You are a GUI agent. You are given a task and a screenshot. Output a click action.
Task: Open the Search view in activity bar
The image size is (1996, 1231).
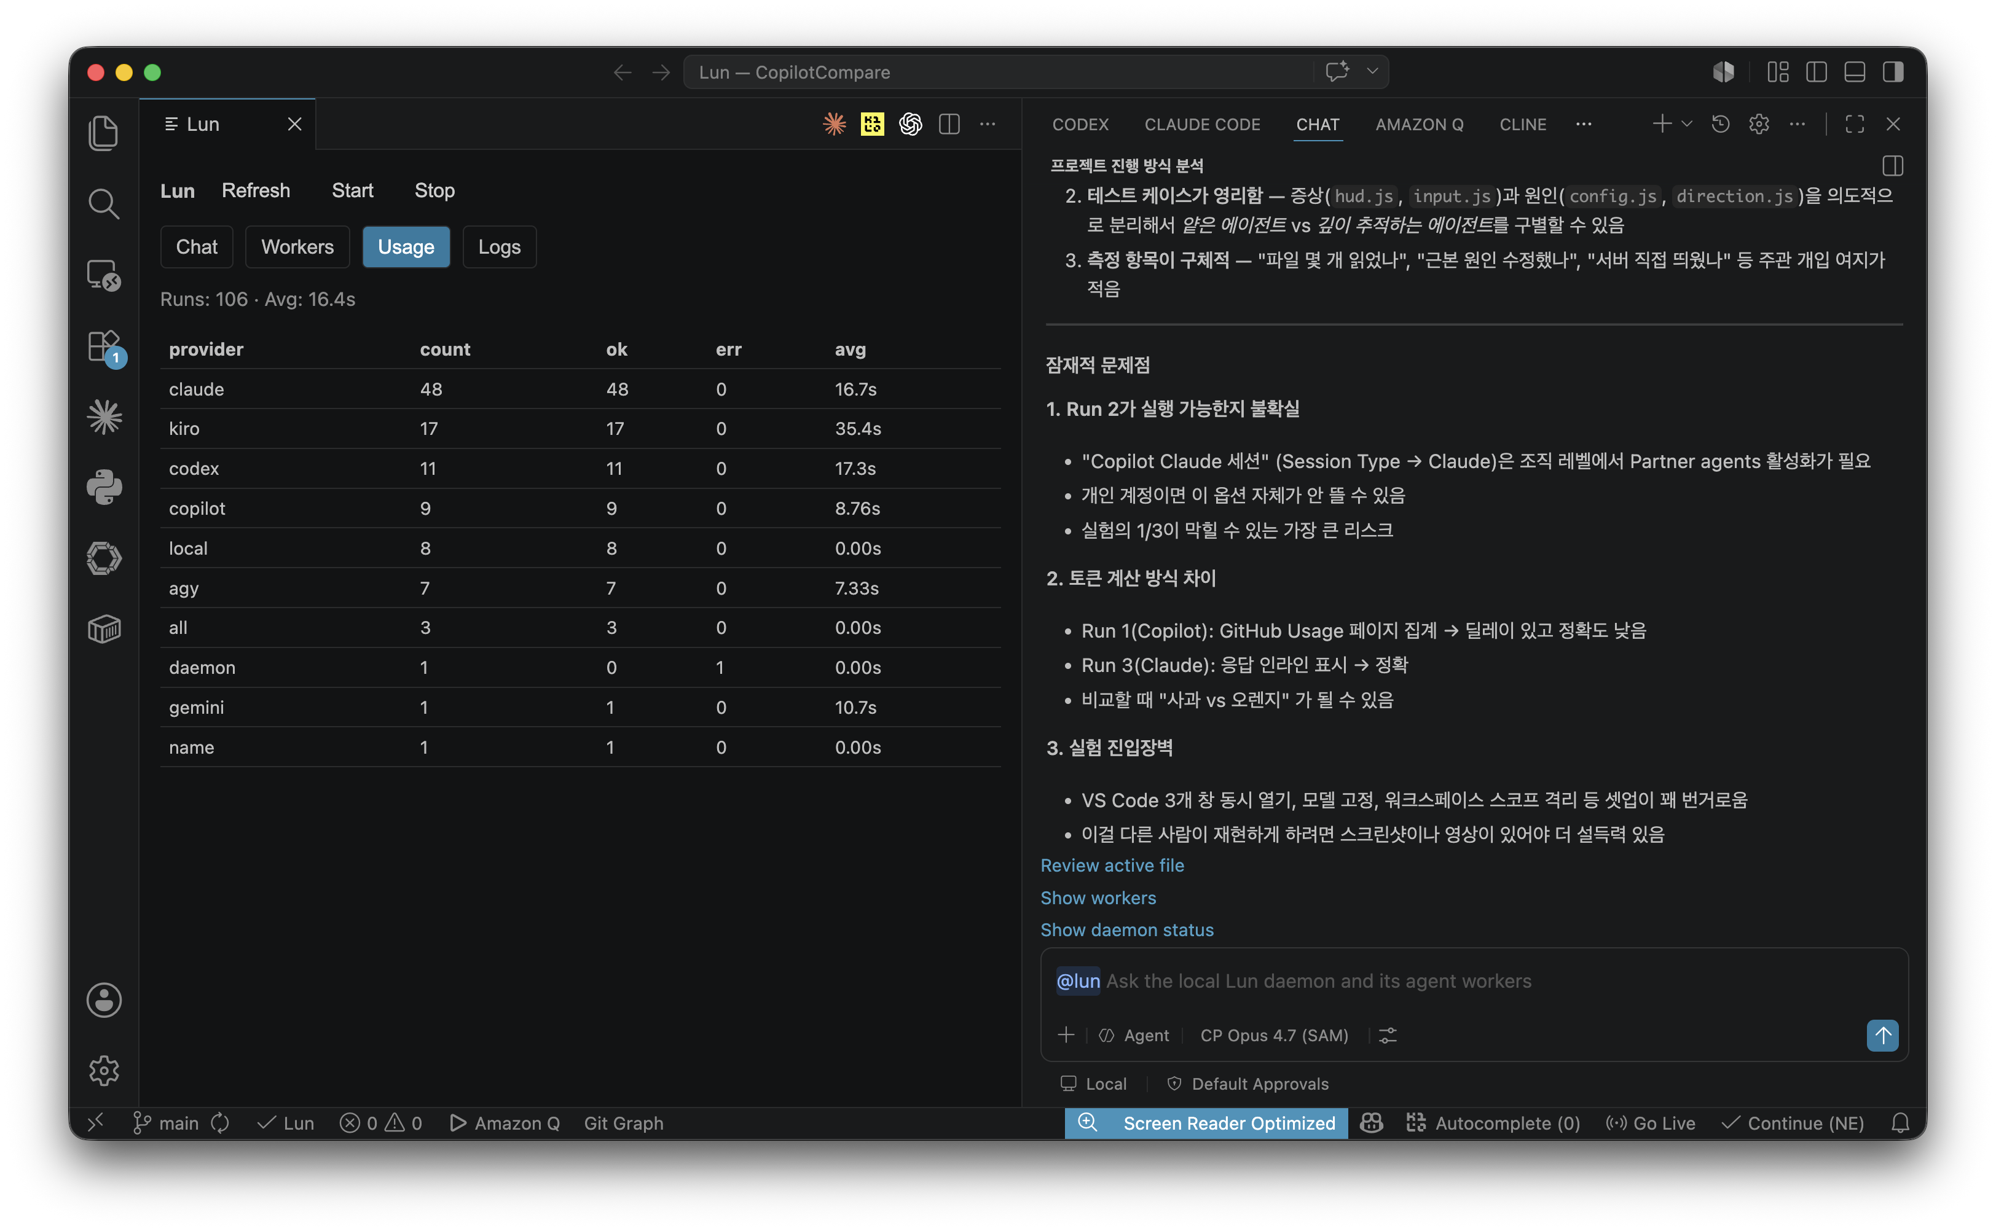tap(103, 203)
